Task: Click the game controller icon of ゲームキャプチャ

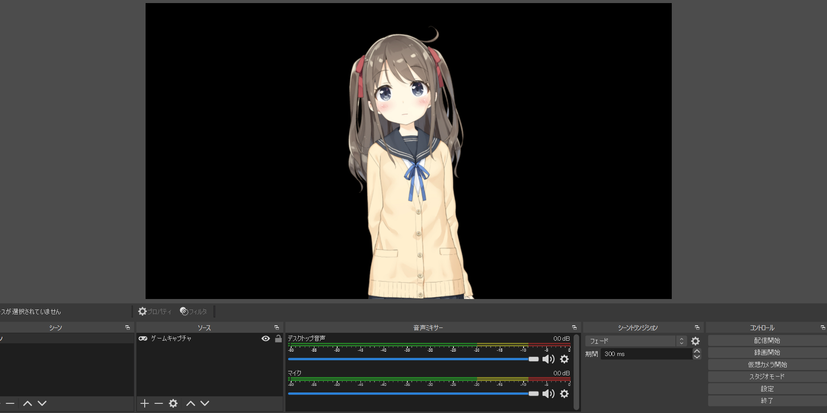Action: (143, 338)
